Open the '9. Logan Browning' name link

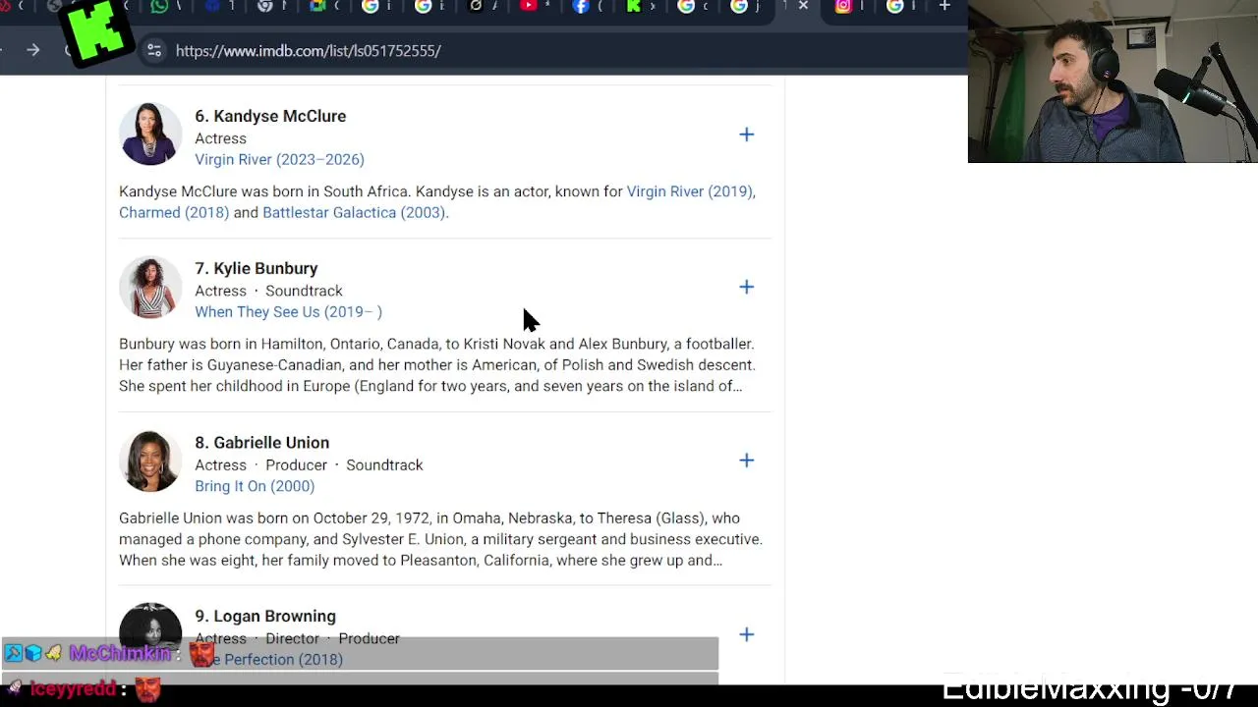pos(265,616)
